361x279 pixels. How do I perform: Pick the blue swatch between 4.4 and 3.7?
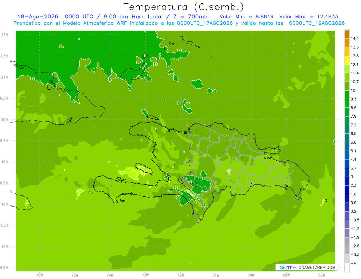[x=347, y=164]
